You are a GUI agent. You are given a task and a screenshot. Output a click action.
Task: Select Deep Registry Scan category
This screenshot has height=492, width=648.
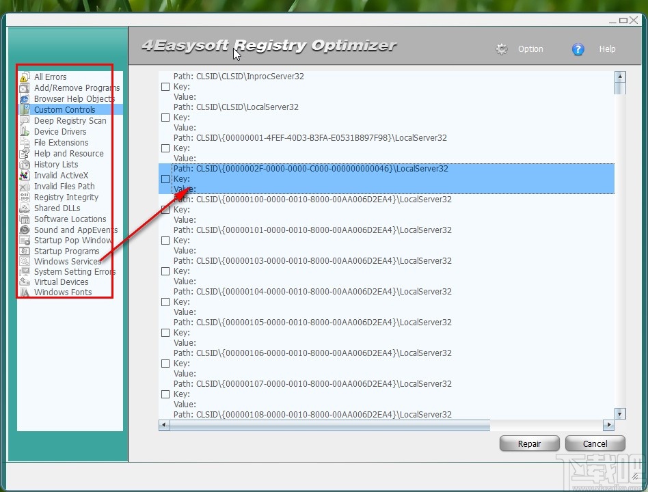click(x=70, y=121)
